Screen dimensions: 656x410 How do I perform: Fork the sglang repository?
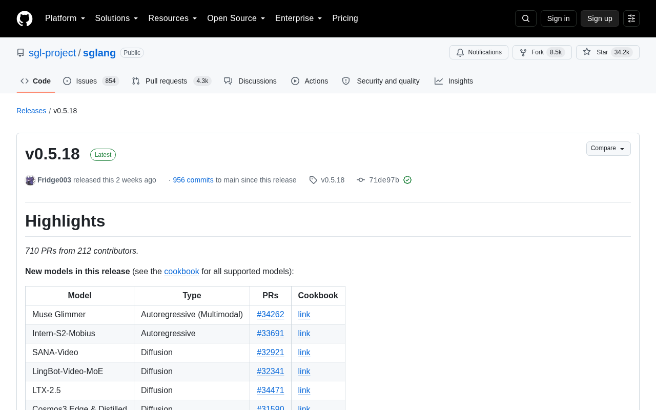542,52
